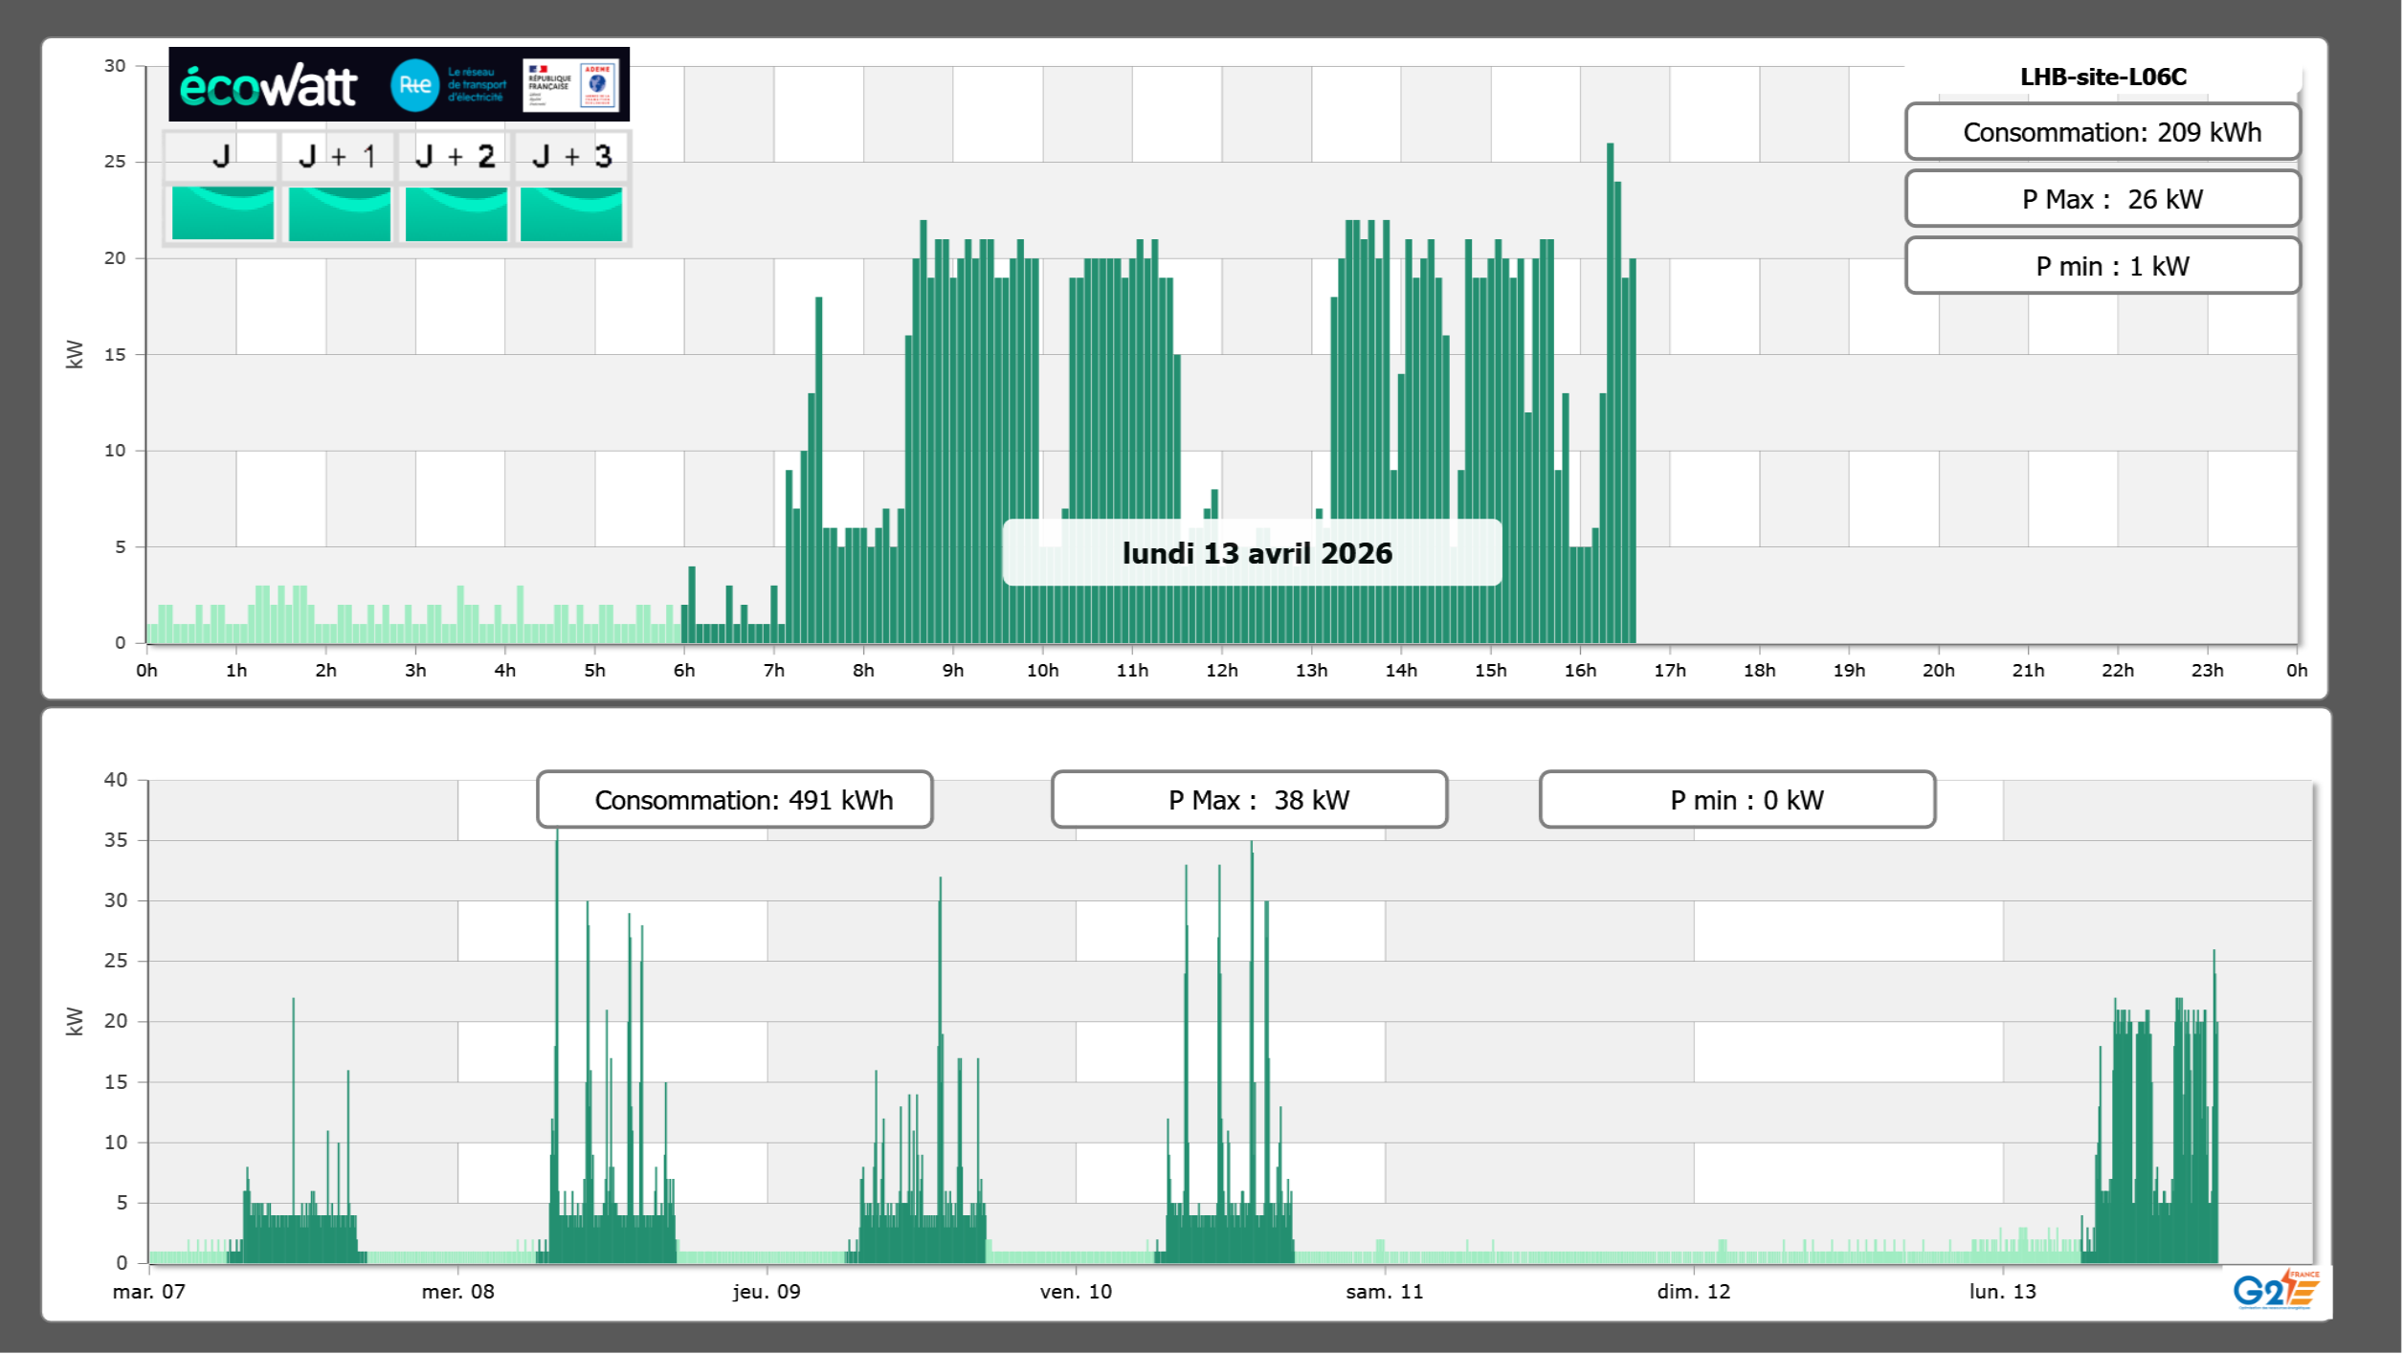Click the 12h marker on daily axis

pyautogui.click(x=1221, y=671)
